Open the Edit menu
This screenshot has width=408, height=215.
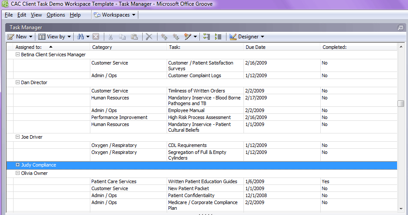(x=21, y=15)
